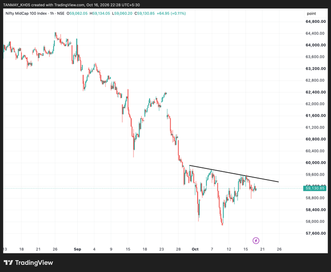Click the TANMAY_KH05 created with TradingView caption

(72, 5)
